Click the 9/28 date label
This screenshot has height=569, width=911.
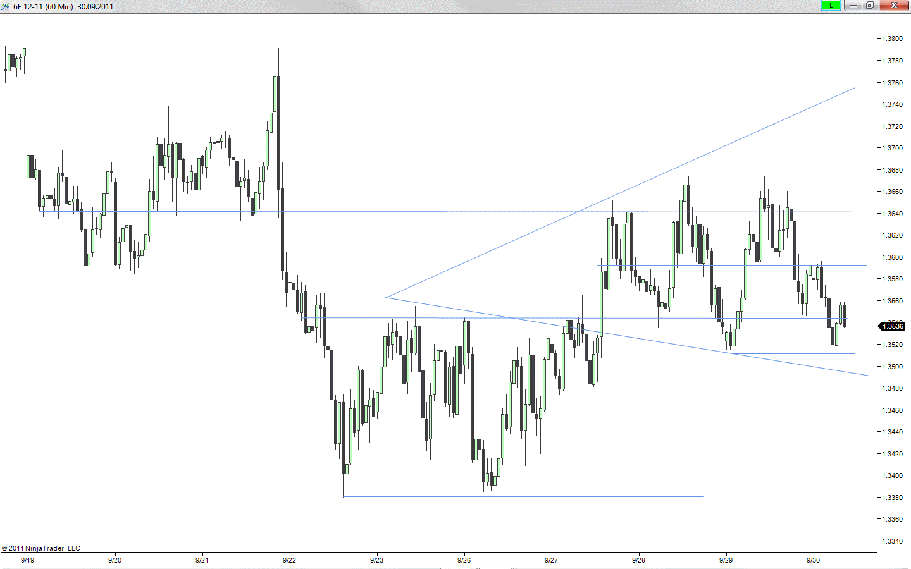coord(638,560)
